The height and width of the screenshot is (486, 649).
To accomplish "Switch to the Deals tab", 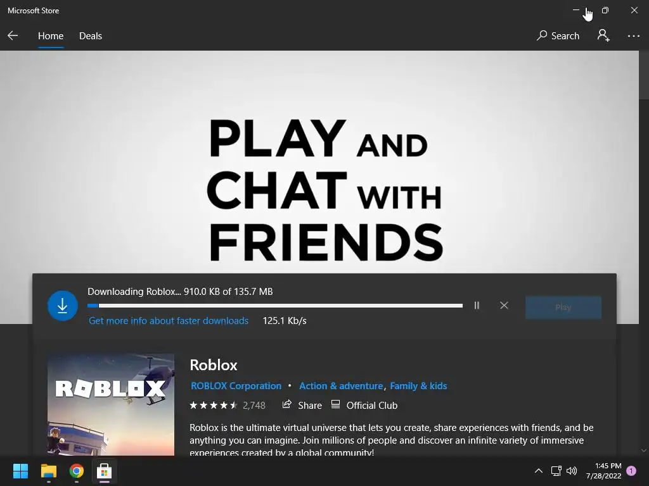I will pos(90,36).
